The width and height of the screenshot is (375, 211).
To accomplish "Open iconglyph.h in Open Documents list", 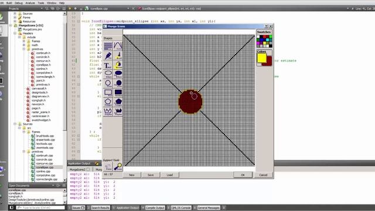I will click(16, 196).
